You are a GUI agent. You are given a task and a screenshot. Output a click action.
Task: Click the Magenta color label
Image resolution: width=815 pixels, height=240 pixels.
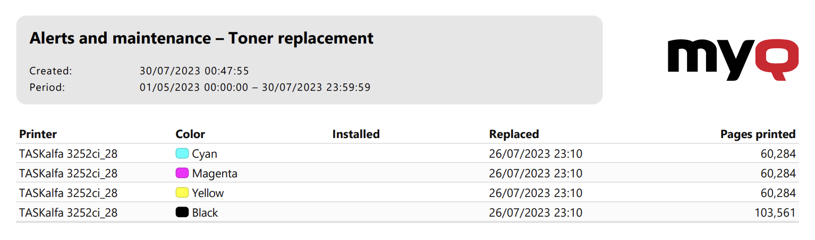[x=215, y=174]
